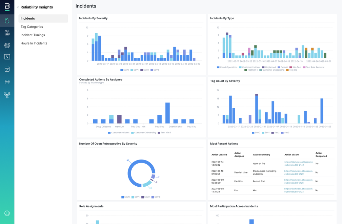Collapse the Reliability Insights sidebar via chevron
The image size is (342, 224).
[18, 7]
